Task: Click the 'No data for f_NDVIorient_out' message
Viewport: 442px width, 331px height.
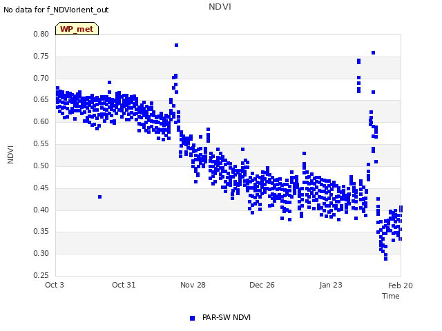Action: [x=56, y=10]
